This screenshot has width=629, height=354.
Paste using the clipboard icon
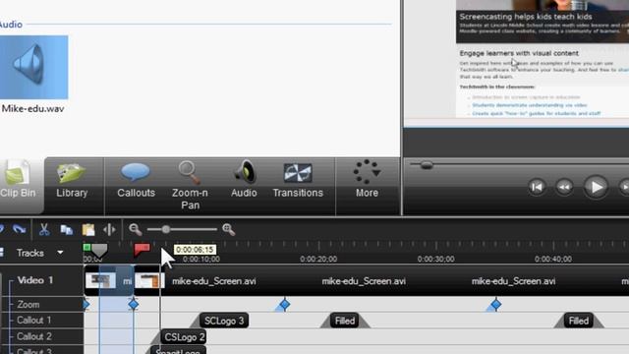88,229
